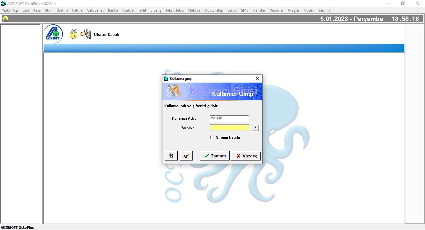This screenshot has width=425, height=230.
Task: Open the Servis menu
Action: [232, 10]
